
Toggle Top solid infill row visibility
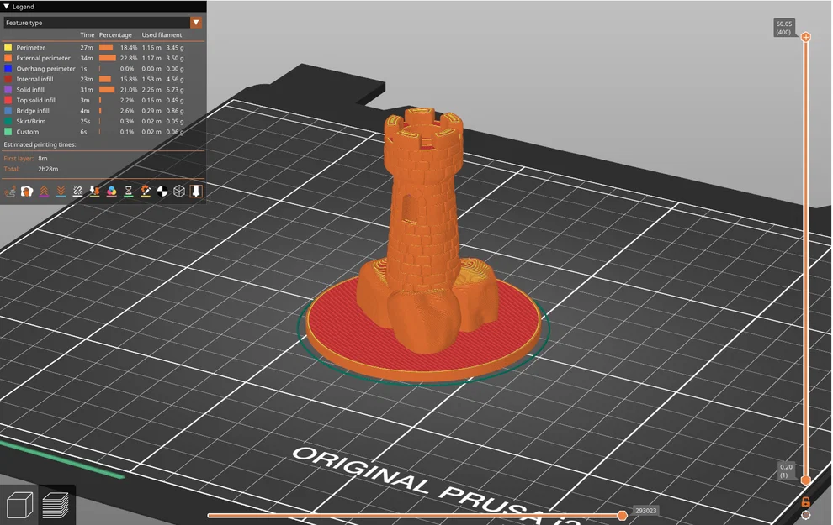pos(94,100)
